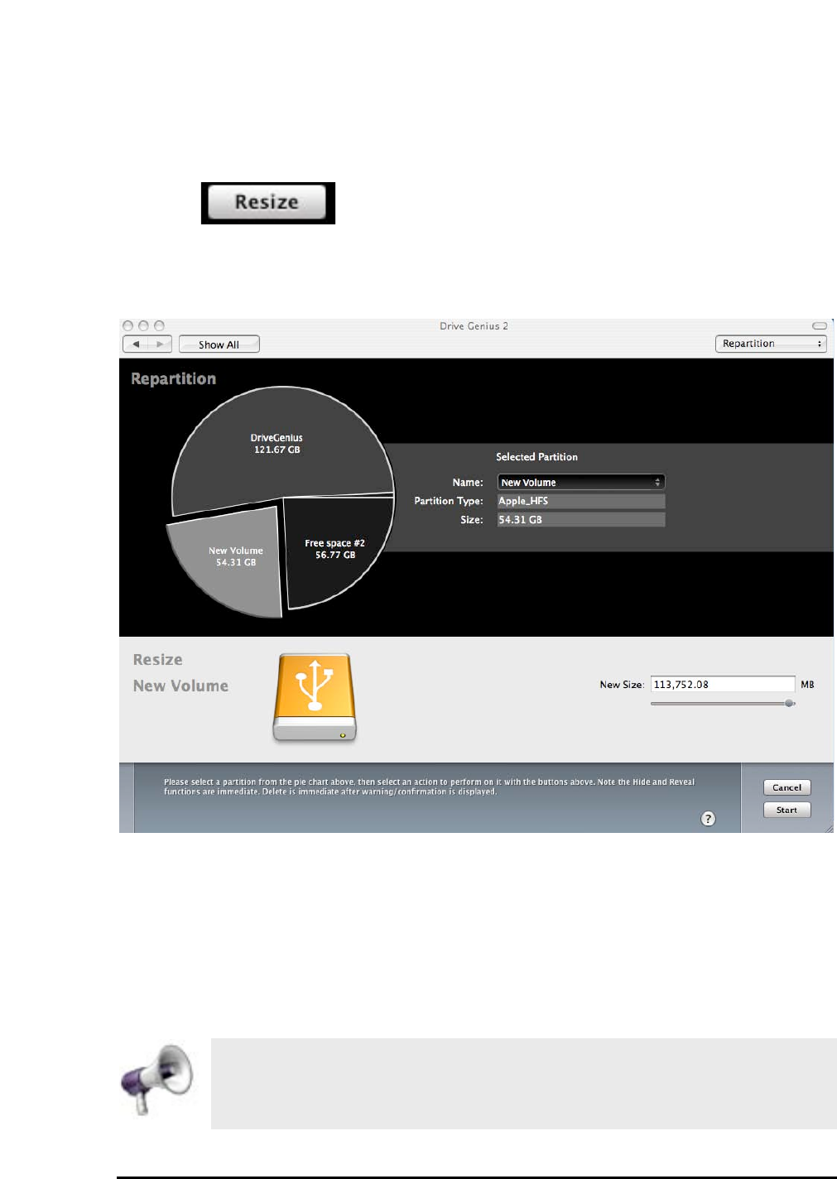Click the New Size slider handle

coord(789,703)
